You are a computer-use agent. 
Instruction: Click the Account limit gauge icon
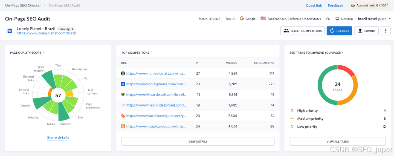pyautogui.click(x=353, y=6)
